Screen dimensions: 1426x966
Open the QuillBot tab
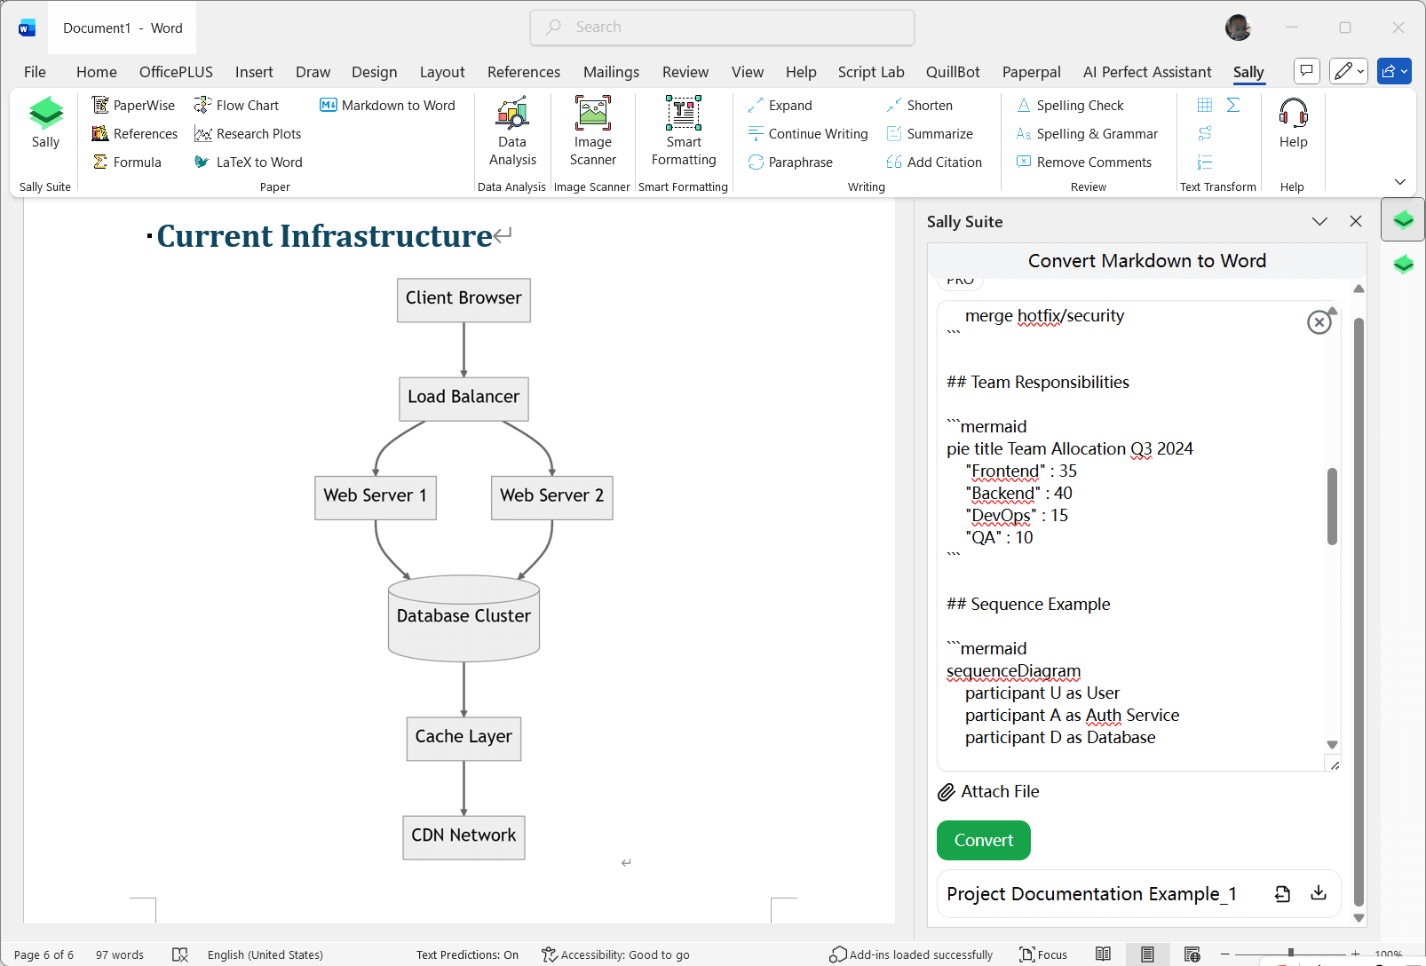point(952,72)
